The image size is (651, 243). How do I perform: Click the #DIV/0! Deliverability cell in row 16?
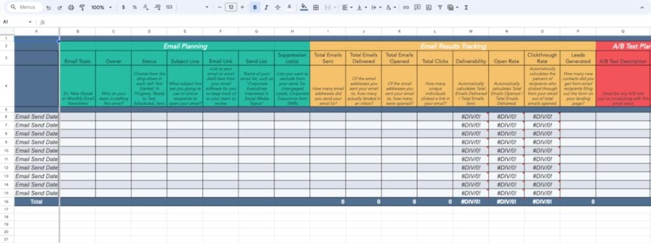470,202
